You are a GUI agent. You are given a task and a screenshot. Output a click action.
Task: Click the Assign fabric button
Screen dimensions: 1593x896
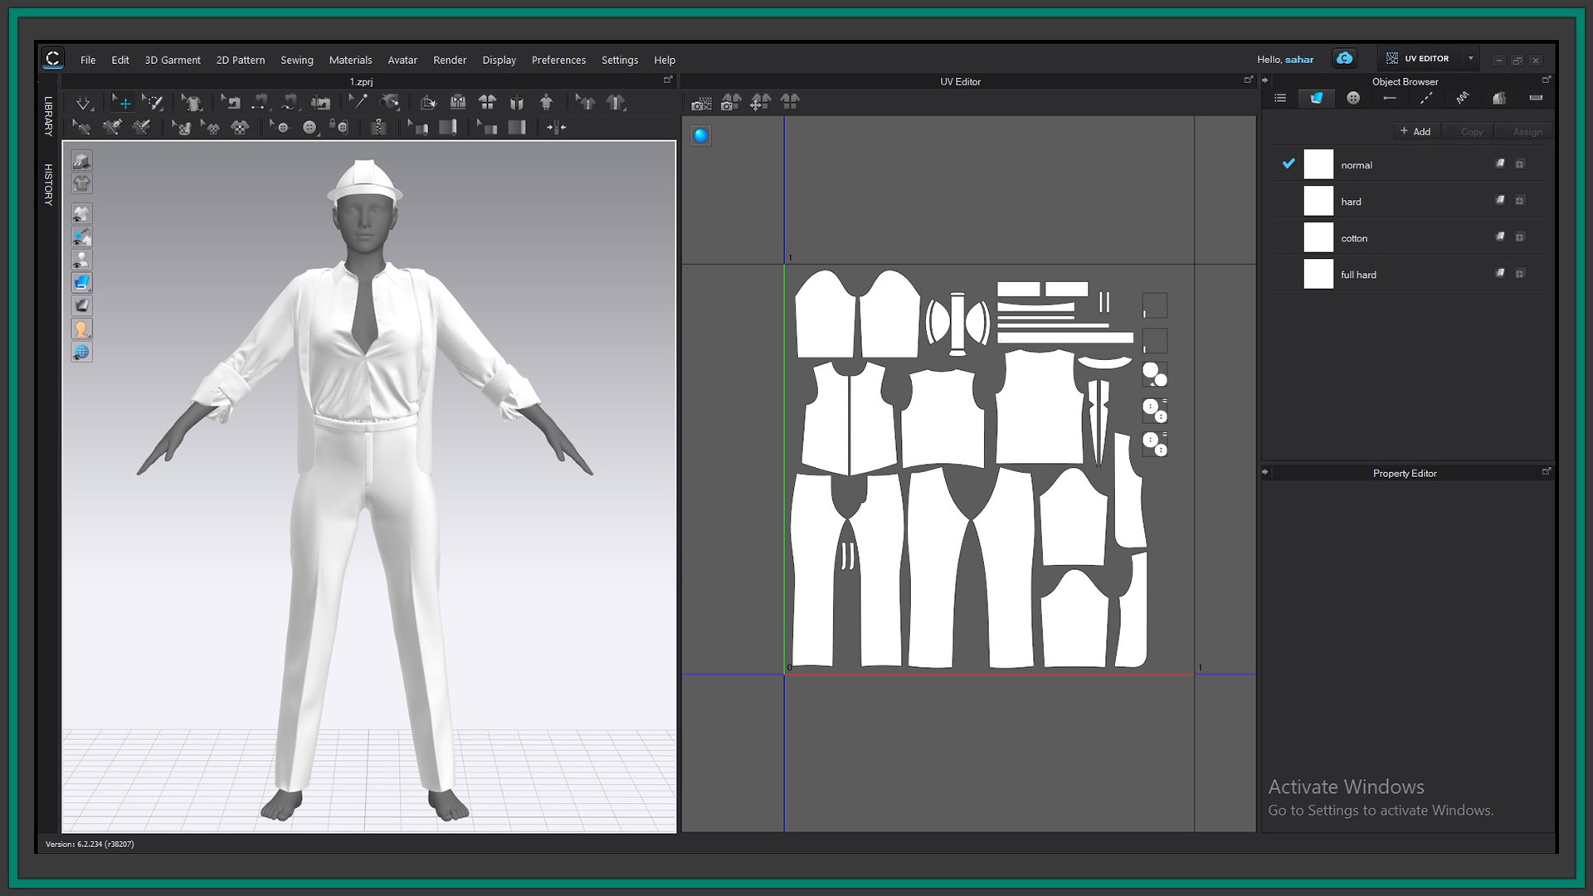(1522, 131)
